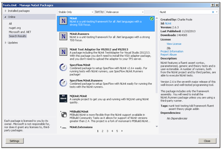Clear the search box with the X icon
The image size is (222, 149).
(x=213, y=12)
